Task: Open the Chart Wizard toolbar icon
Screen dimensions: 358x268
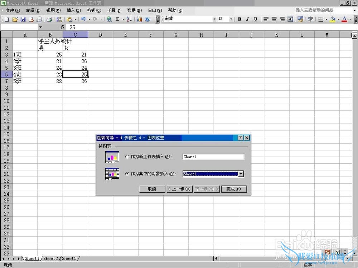Action: point(140,19)
